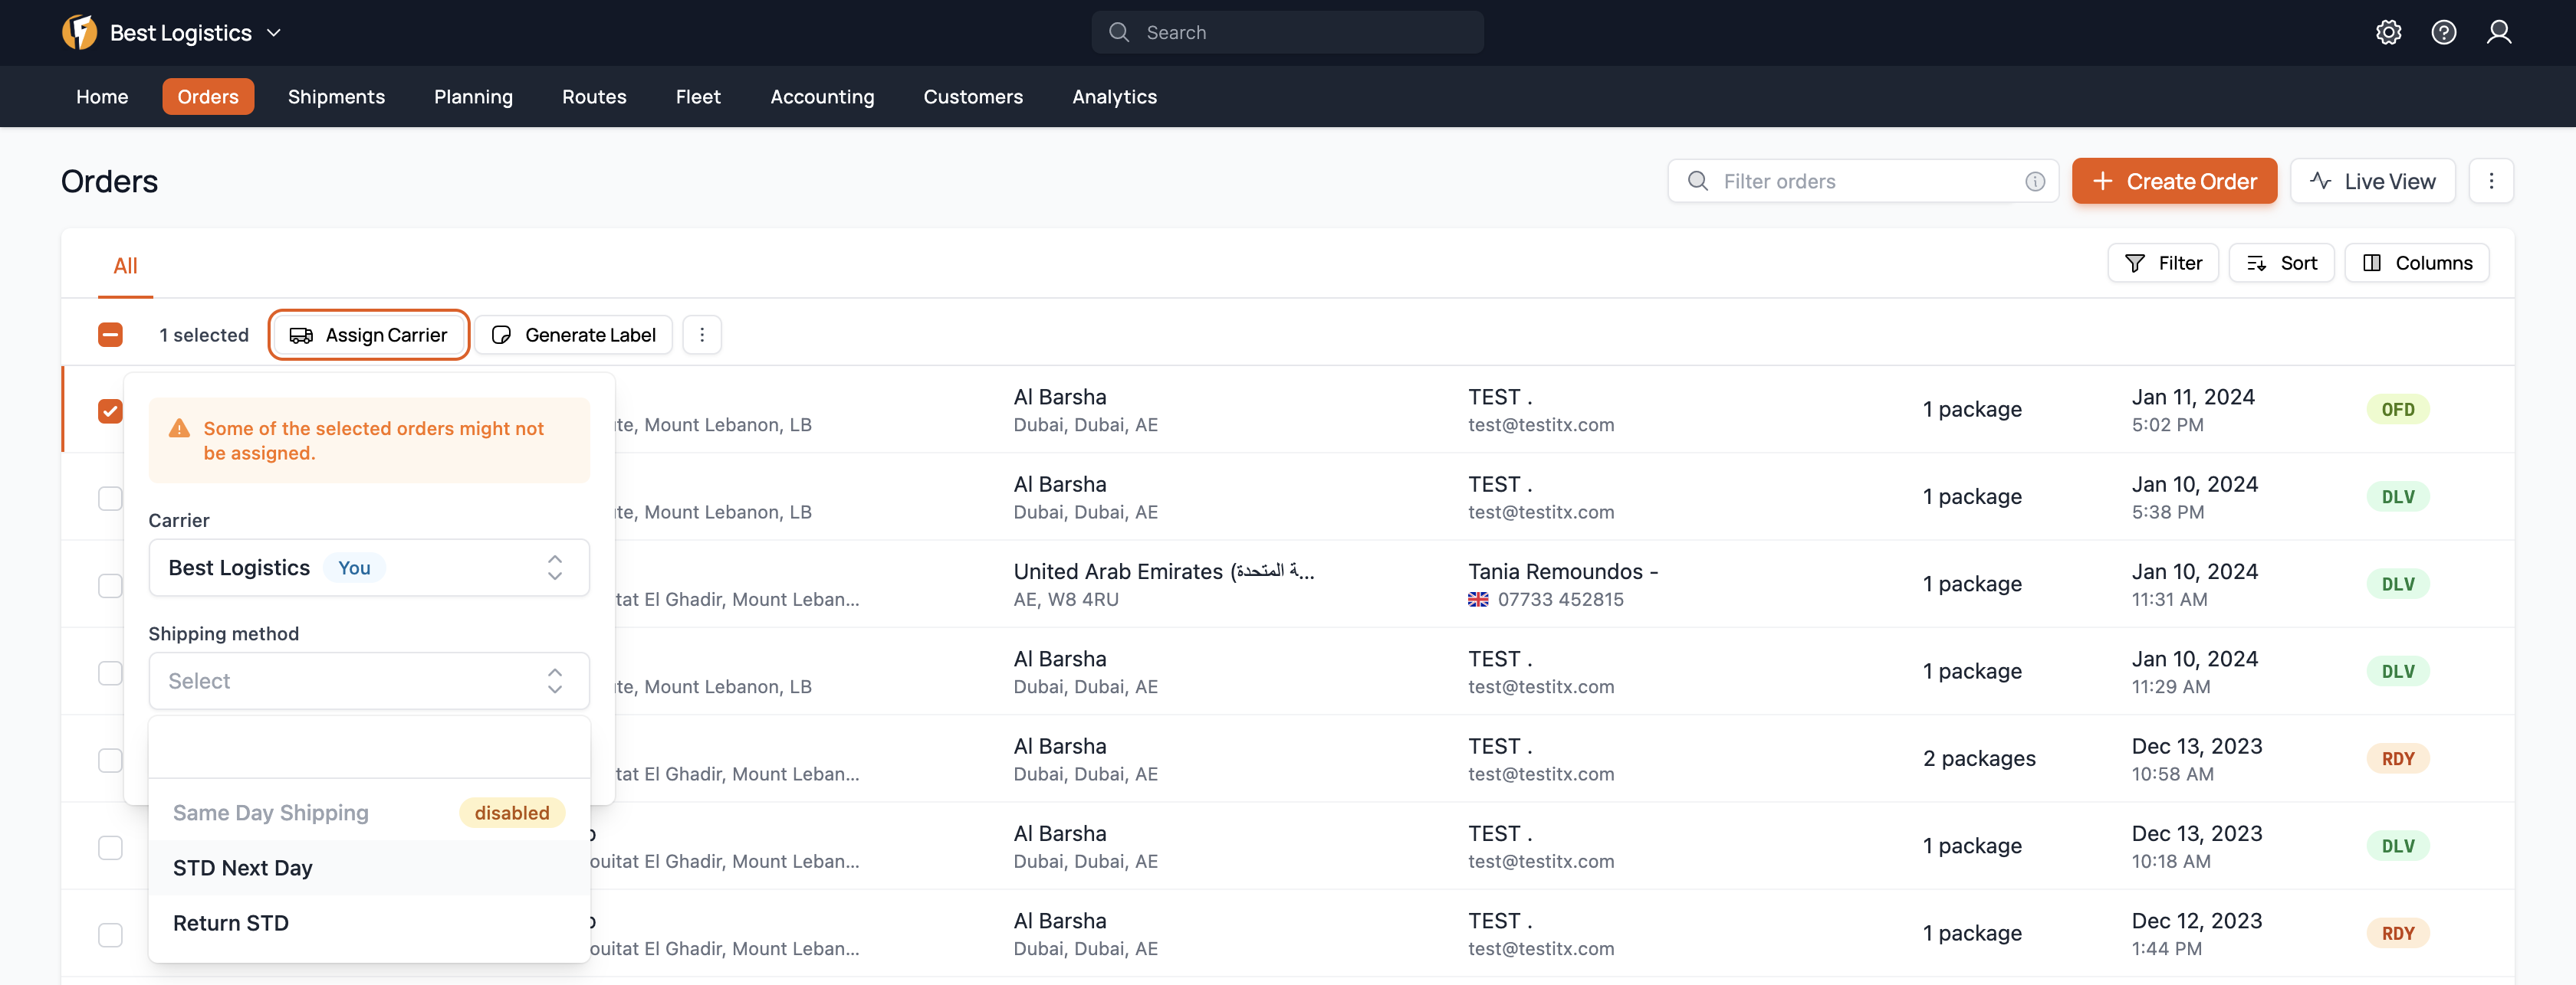
Task: Open the user profile icon
Action: click(x=2498, y=32)
